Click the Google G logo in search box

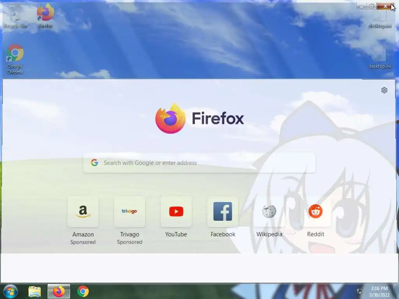point(94,163)
